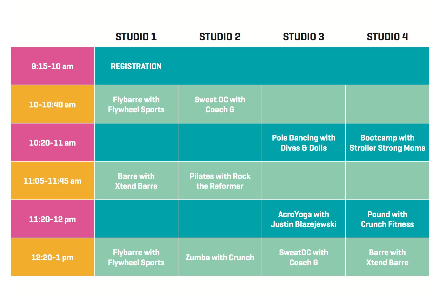
Task: Choose Bootcamp with Stroller Strong Moms
Action: pos(387,143)
